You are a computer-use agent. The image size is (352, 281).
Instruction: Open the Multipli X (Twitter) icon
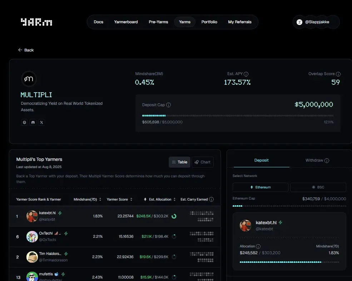[41, 122]
